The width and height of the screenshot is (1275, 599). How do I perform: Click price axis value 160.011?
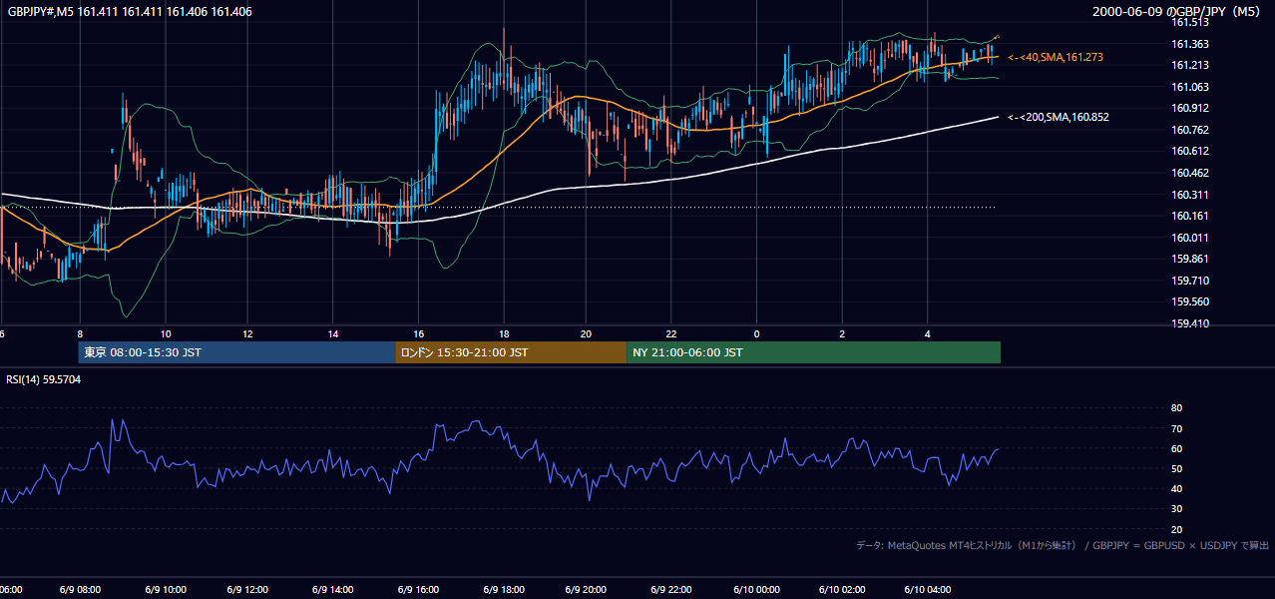click(1190, 238)
